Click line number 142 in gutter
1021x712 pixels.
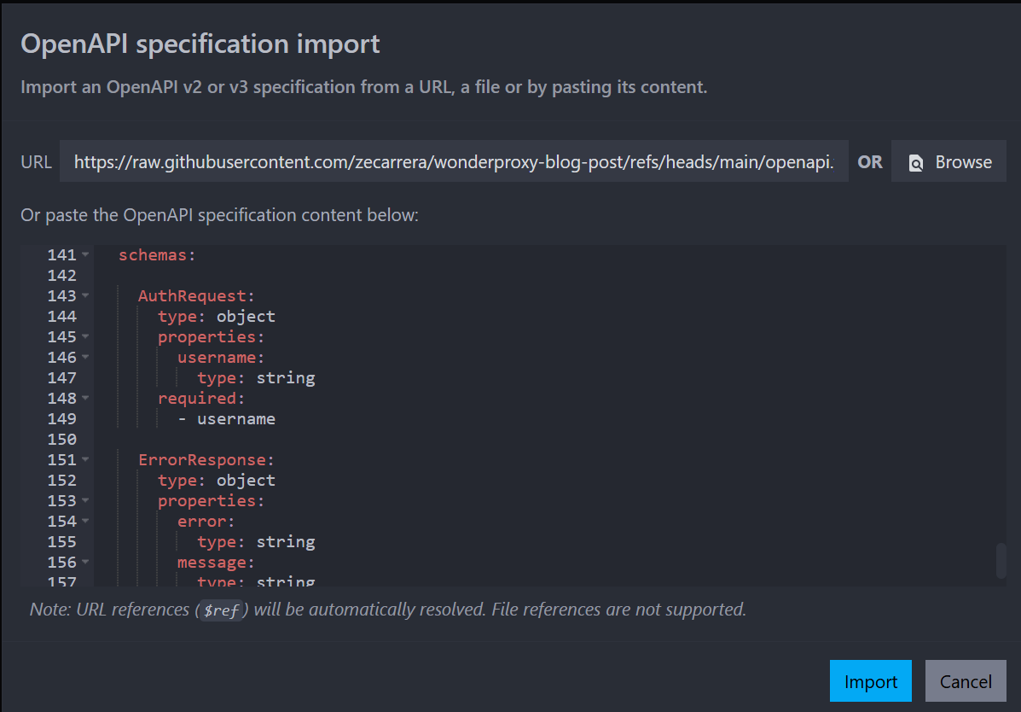point(62,275)
